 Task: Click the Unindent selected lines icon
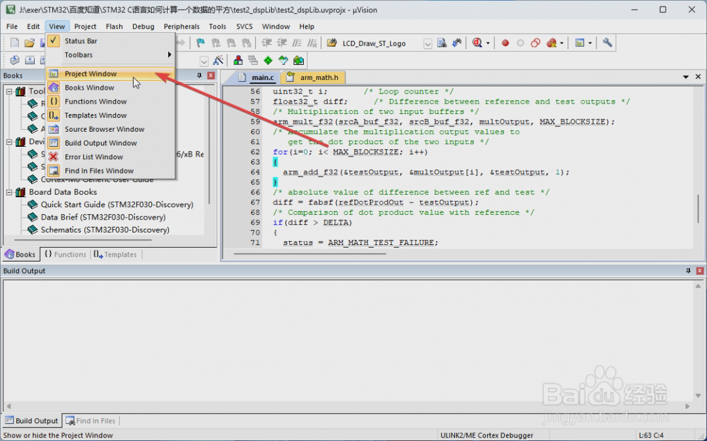pos(282,43)
